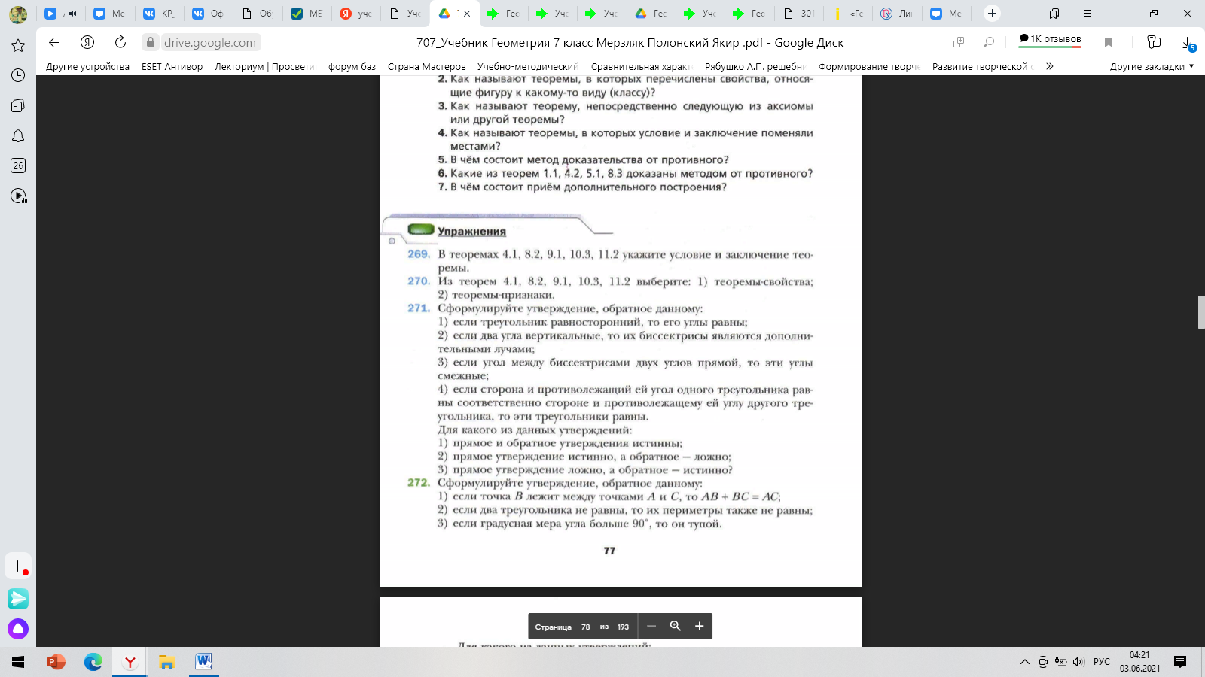Open the Страна Мастеров bookmark
This screenshot has width=1205, height=677.
pyautogui.click(x=426, y=66)
